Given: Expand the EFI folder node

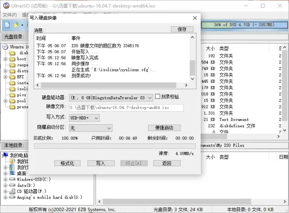Looking at the screenshot, I should (x=5, y=77).
